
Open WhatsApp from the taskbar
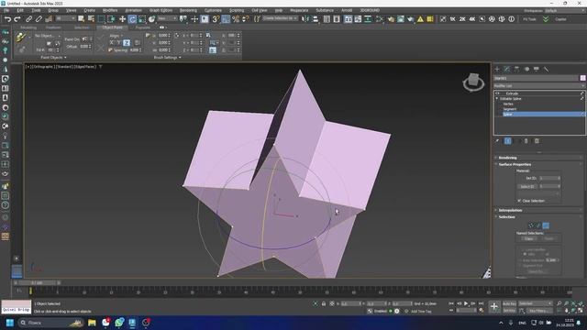(119, 323)
